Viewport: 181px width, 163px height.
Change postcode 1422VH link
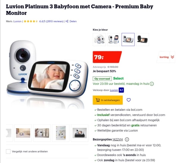[118, 139]
